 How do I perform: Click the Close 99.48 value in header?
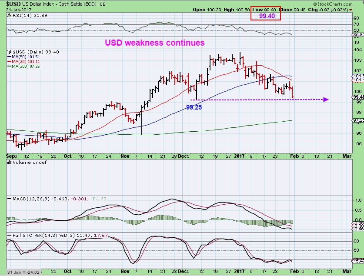(292, 10)
